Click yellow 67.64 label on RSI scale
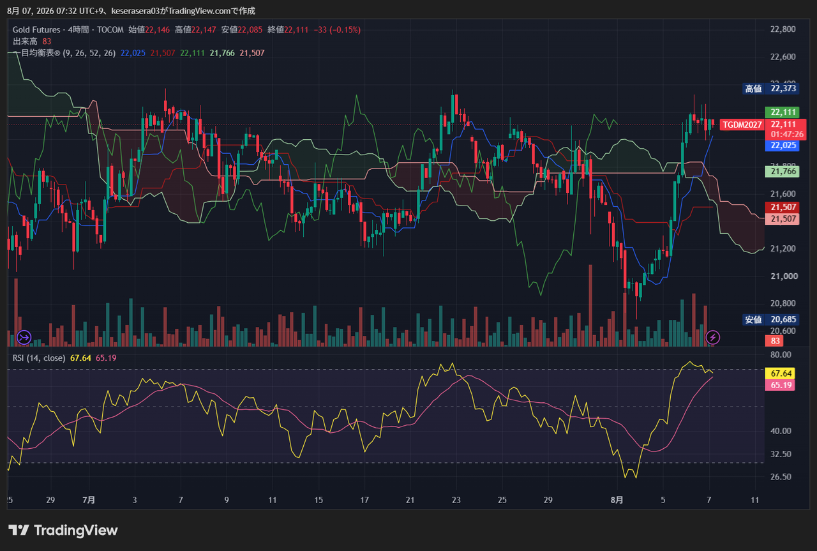Screen dimensions: 817x551 (779, 374)
